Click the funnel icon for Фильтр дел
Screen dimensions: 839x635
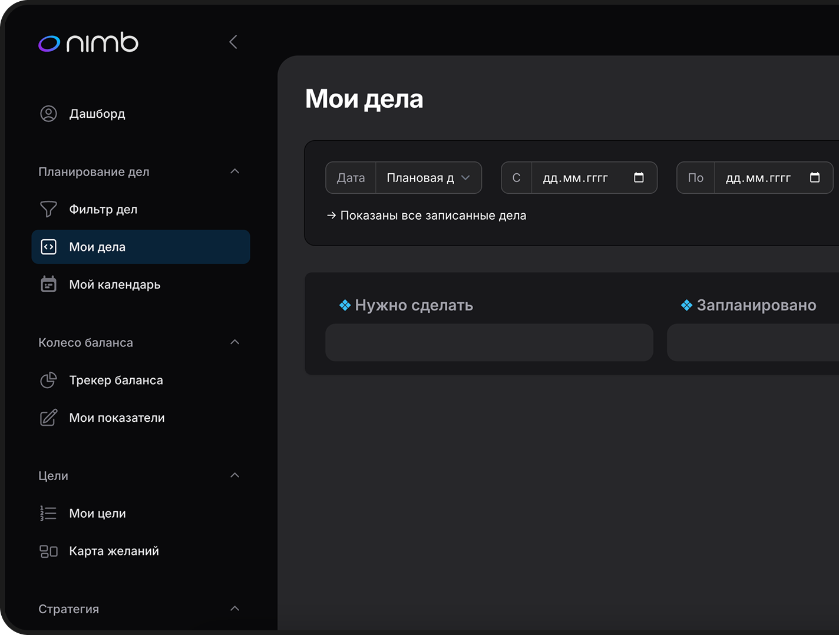pos(48,209)
